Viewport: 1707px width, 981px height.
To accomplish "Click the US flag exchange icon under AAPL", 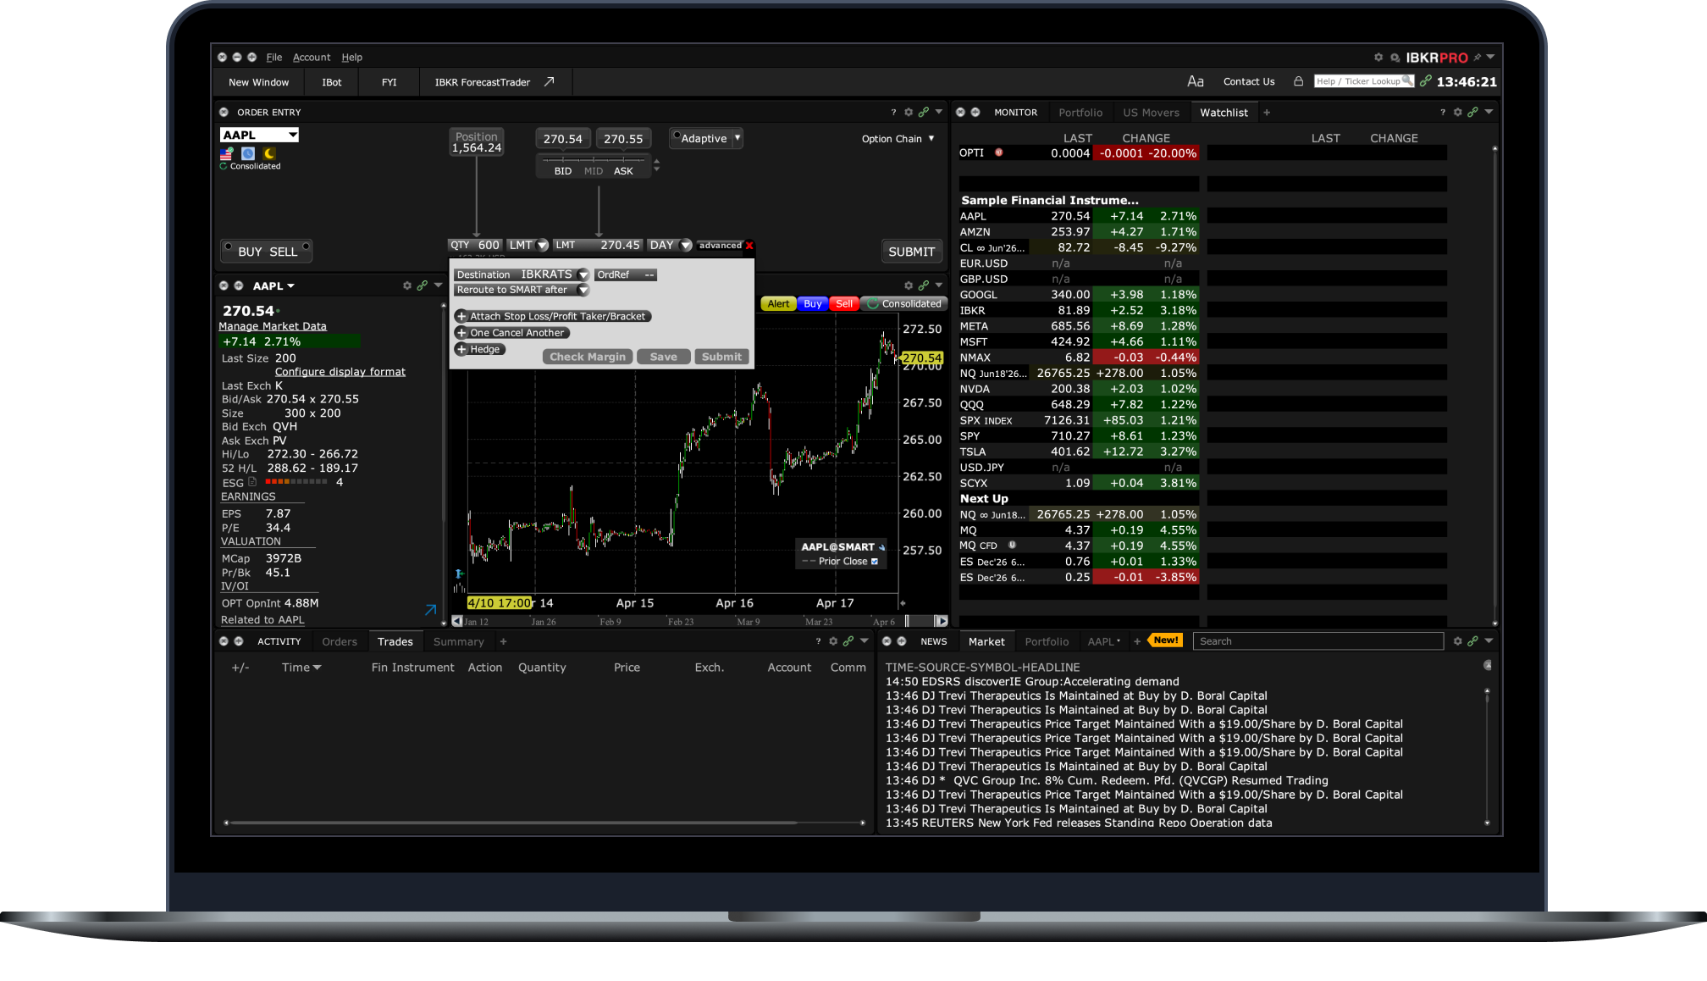I will (227, 153).
